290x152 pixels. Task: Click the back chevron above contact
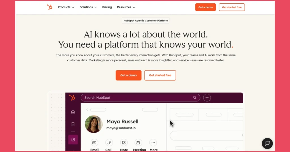[87, 110]
